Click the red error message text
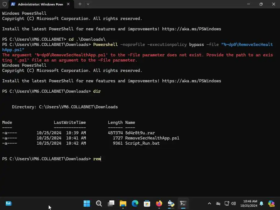This screenshot has width=280, height=210. (138, 57)
